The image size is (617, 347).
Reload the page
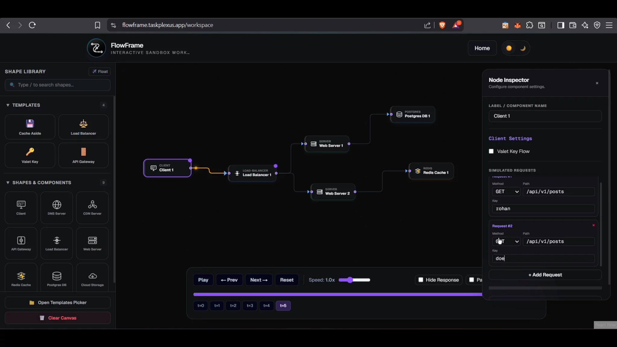click(32, 25)
